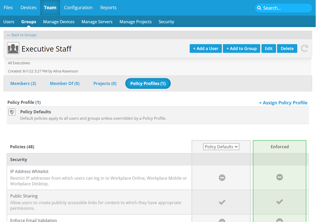
Task: Click Assign Policy Profile link
Action: (x=283, y=102)
